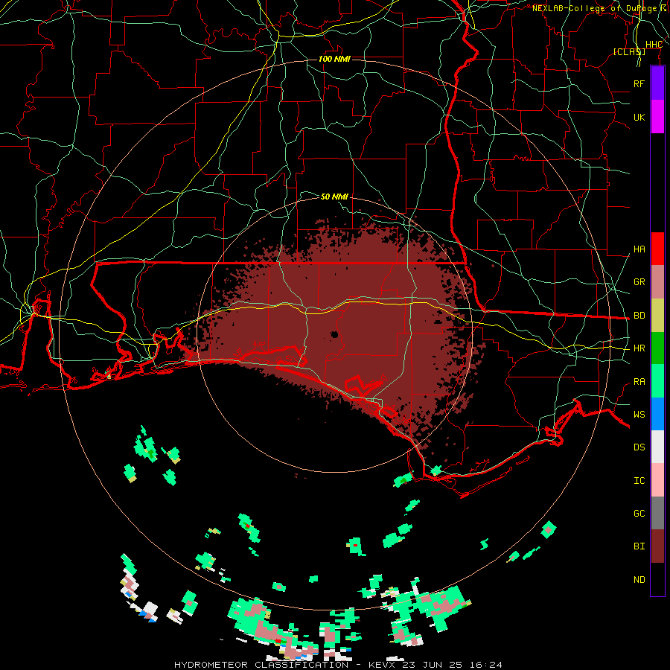This screenshot has width=670, height=670.
Task: Click the 50 NMI range ring label
Action: point(334,197)
